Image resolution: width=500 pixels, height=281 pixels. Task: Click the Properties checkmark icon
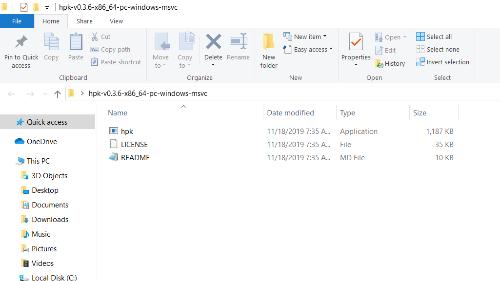pyautogui.click(x=356, y=42)
